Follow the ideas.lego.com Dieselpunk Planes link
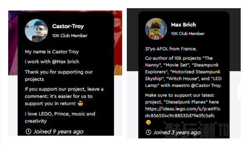The image size is (245, 147). (x=183, y=112)
